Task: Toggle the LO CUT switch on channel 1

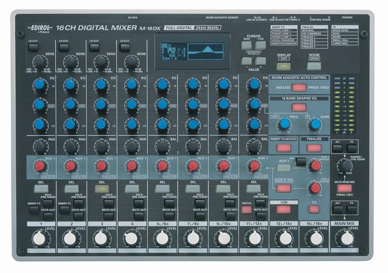Action: pyautogui.click(x=33, y=46)
